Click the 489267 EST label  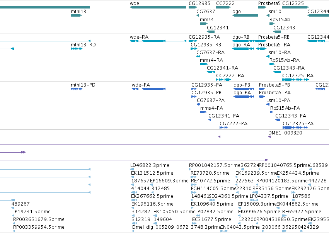(x=20, y=204)
